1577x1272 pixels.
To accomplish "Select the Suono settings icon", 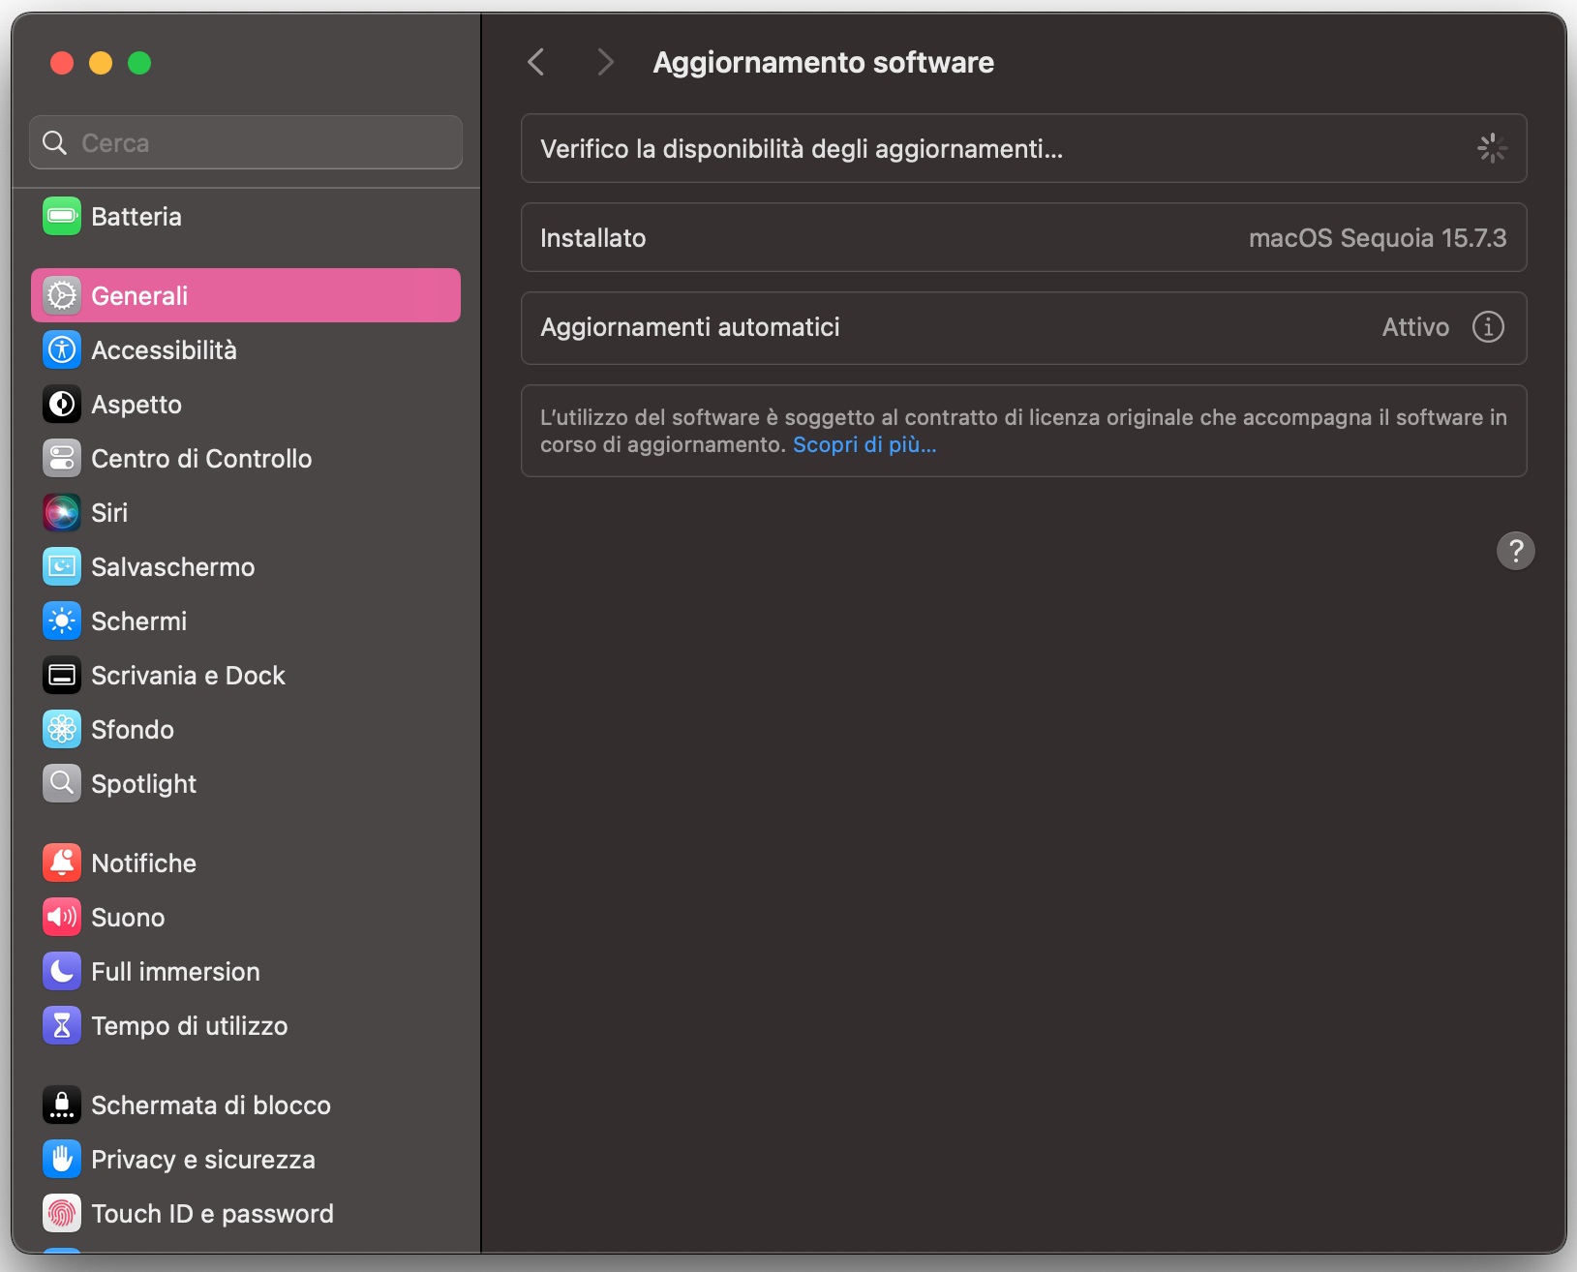I will (61, 917).
